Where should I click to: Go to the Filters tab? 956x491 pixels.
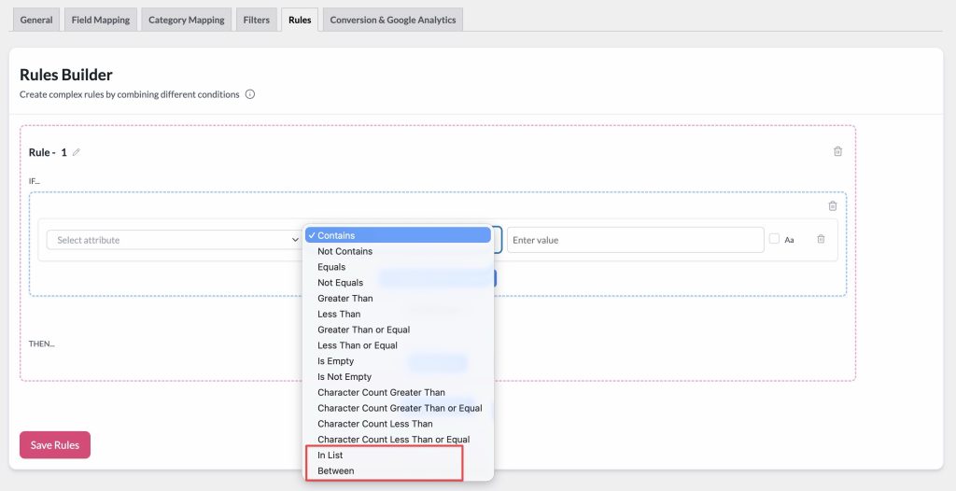[x=256, y=20]
